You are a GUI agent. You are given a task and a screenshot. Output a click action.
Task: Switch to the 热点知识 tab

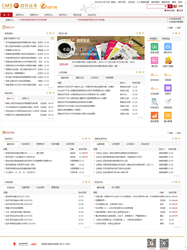coord(26,144)
